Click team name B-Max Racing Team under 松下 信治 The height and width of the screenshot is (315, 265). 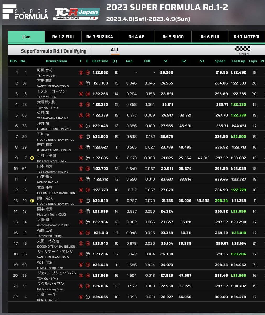50,268
